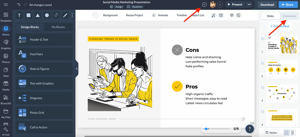The width and height of the screenshot is (300, 137).
Task: Click the triangle shape tool
Action: coord(37,15)
